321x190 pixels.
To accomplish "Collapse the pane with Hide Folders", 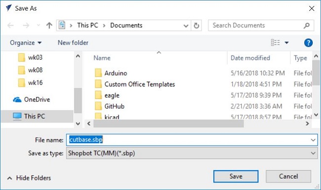I will (29, 178).
